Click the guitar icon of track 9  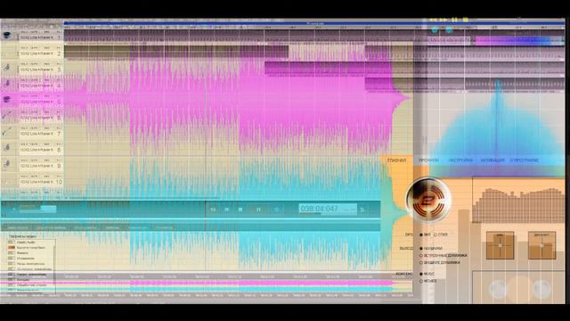7,164
